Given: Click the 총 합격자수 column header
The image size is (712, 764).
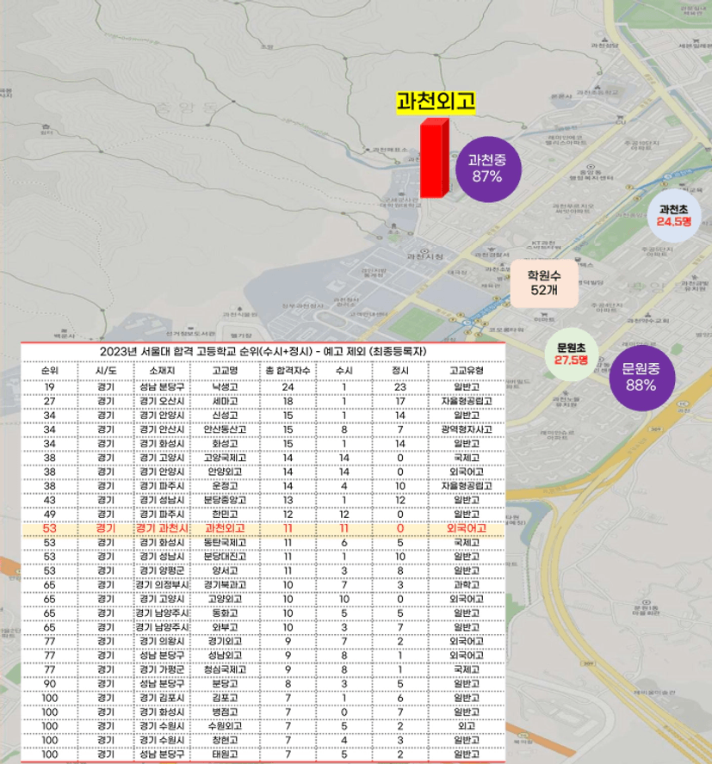Looking at the screenshot, I should coord(288,370).
